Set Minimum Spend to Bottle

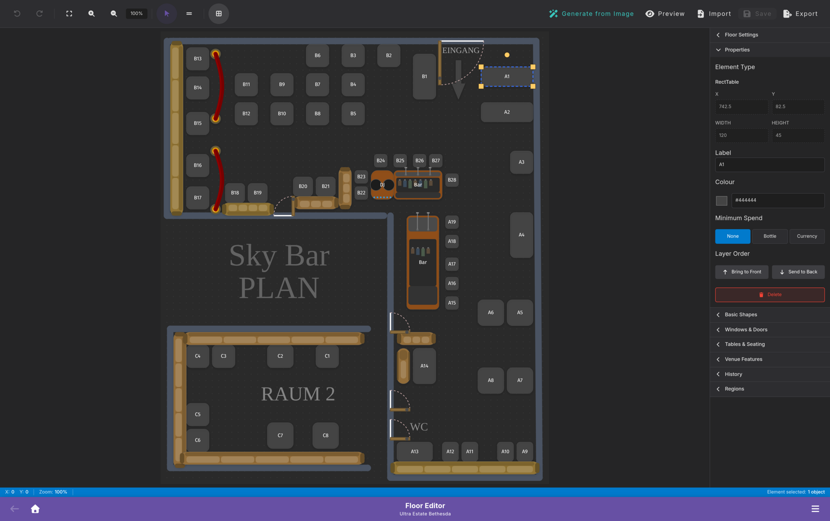pos(770,236)
